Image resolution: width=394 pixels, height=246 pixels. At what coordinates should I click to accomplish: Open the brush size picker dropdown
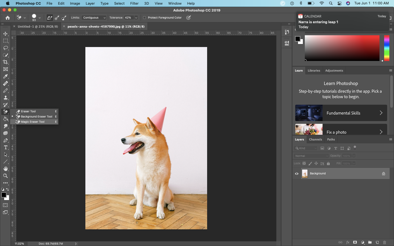tap(40, 17)
